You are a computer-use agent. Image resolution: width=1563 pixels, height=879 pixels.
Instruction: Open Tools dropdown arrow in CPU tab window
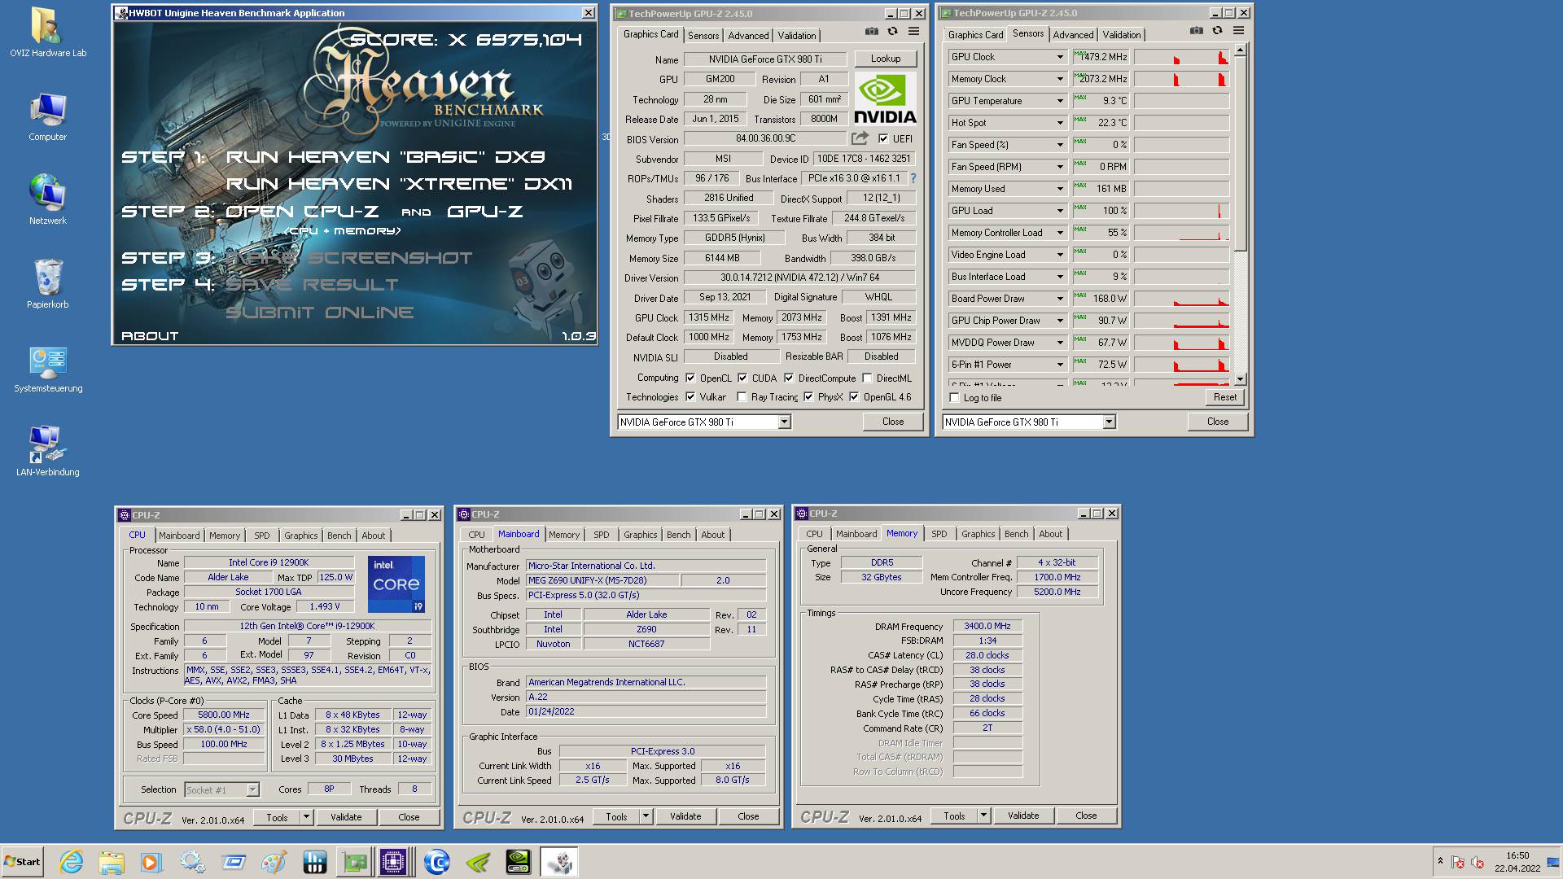[307, 817]
